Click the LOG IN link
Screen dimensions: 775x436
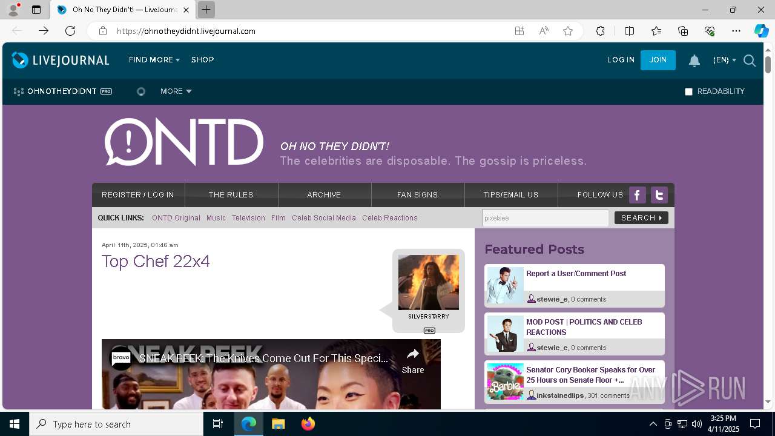tap(621, 60)
